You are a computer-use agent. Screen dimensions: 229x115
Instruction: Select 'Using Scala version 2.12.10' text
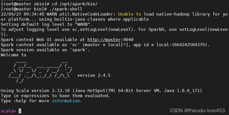35,91
